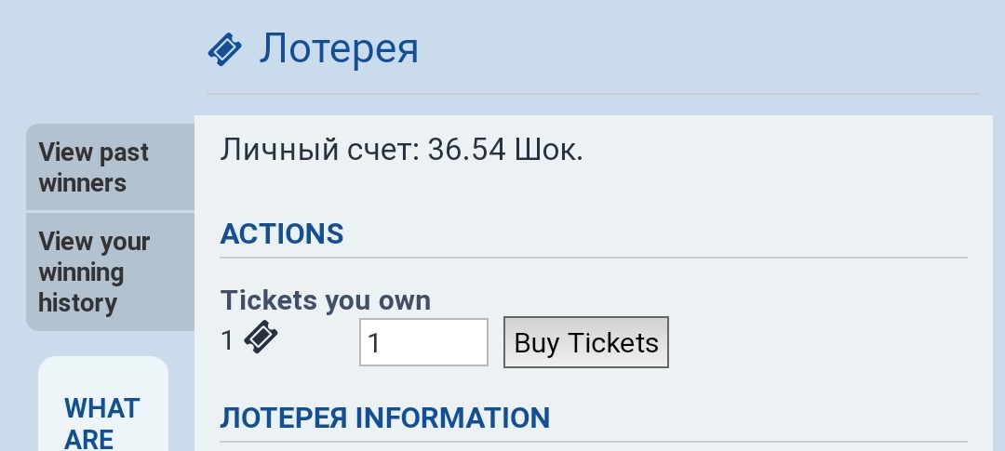Click the divider line below ЛОТЕРЕЯ INFORMATION

pos(593,442)
